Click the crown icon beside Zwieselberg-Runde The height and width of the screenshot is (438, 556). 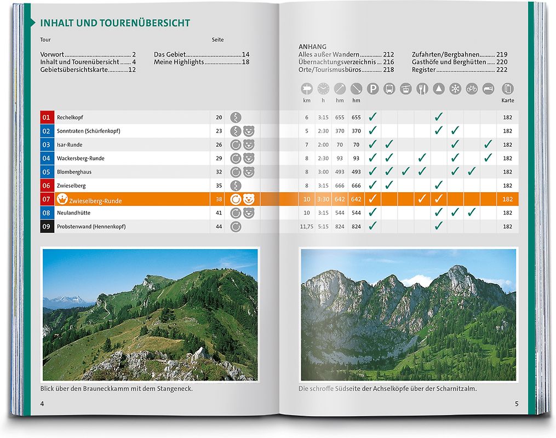click(63, 200)
